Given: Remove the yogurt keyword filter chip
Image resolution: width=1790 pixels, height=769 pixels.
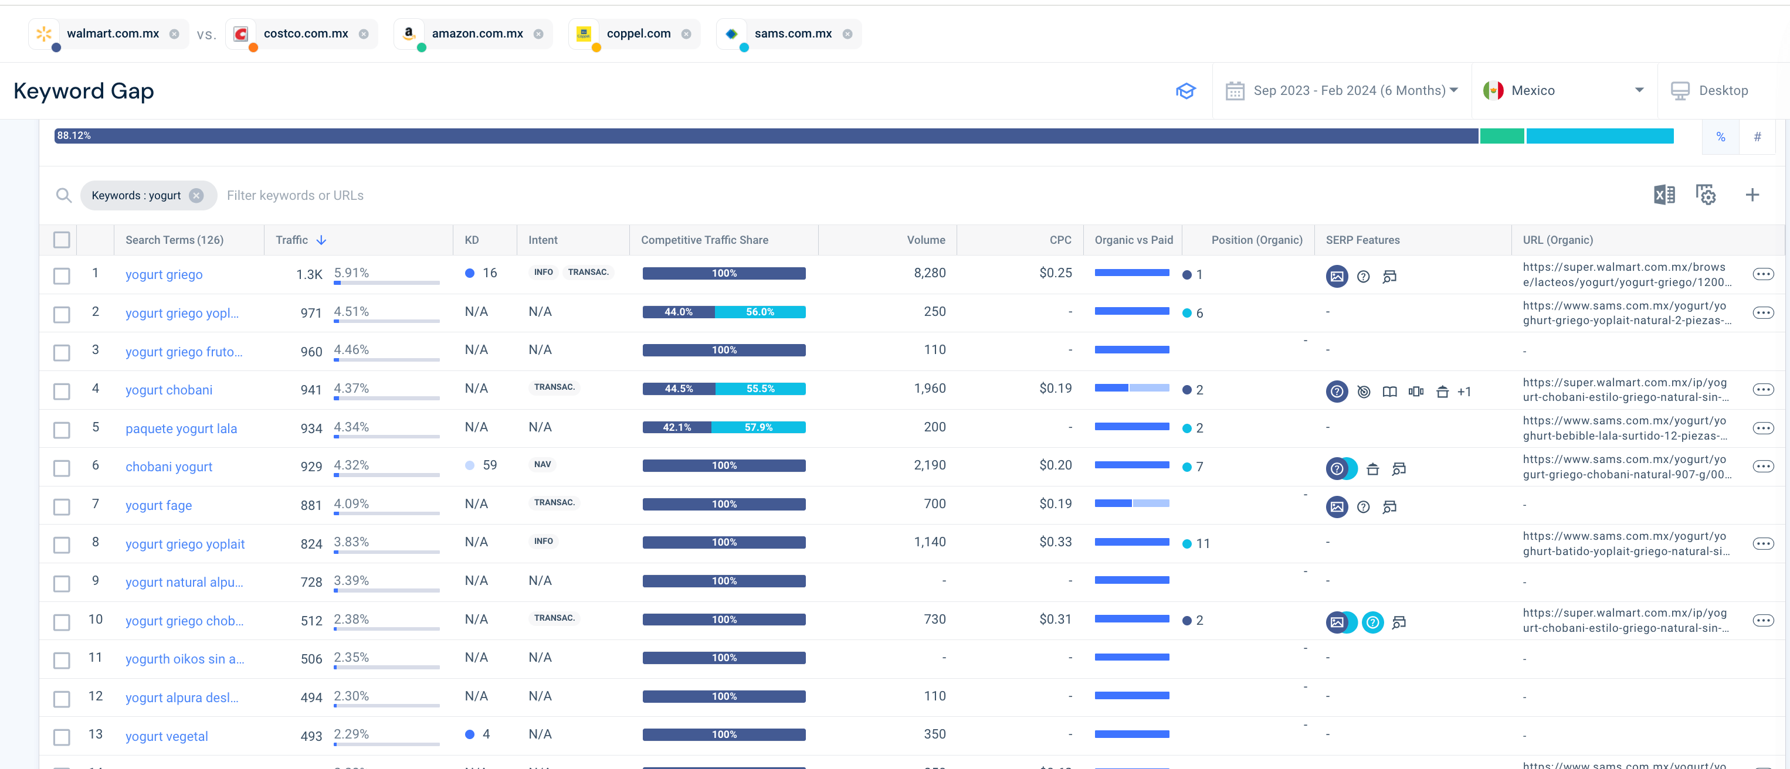Looking at the screenshot, I should point(196,196).
